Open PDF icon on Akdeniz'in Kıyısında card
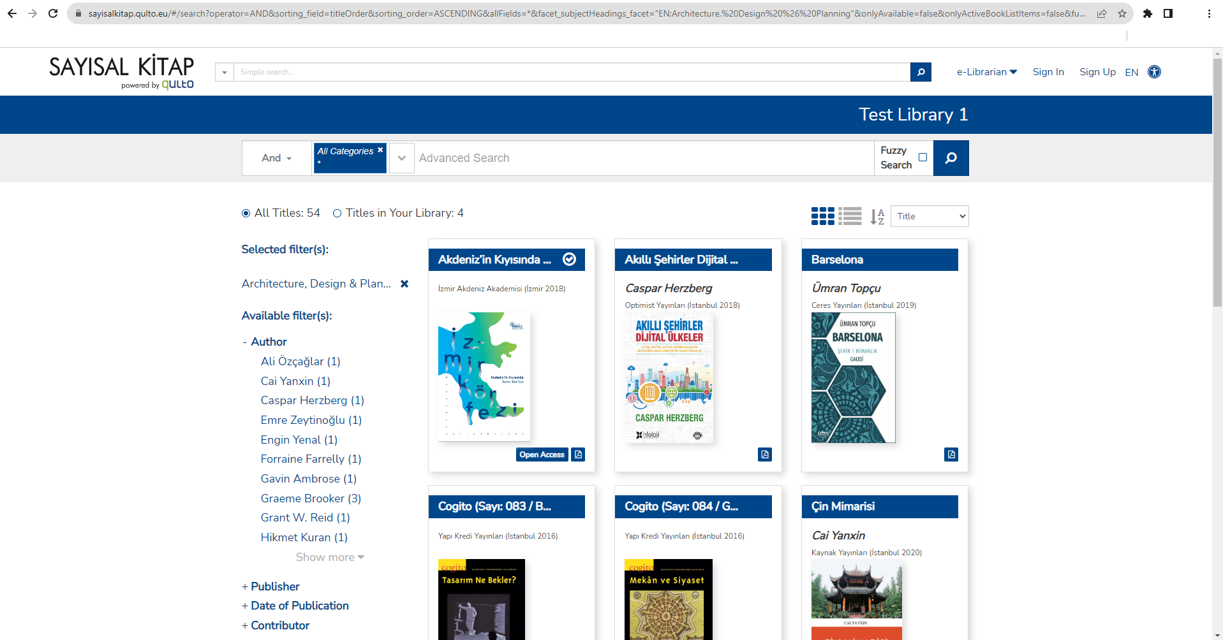Screen dimensions: 1223x640 pyautogui.click(x=578, y=455)
